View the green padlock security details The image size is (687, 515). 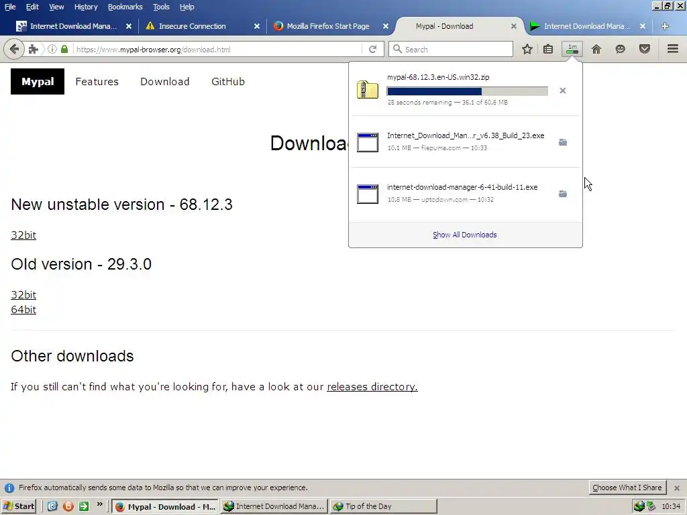pos(64,49)
